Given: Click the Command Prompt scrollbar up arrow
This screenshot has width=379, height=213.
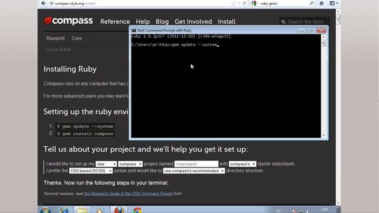Looking at the screenshot, I should pos(324,37).
